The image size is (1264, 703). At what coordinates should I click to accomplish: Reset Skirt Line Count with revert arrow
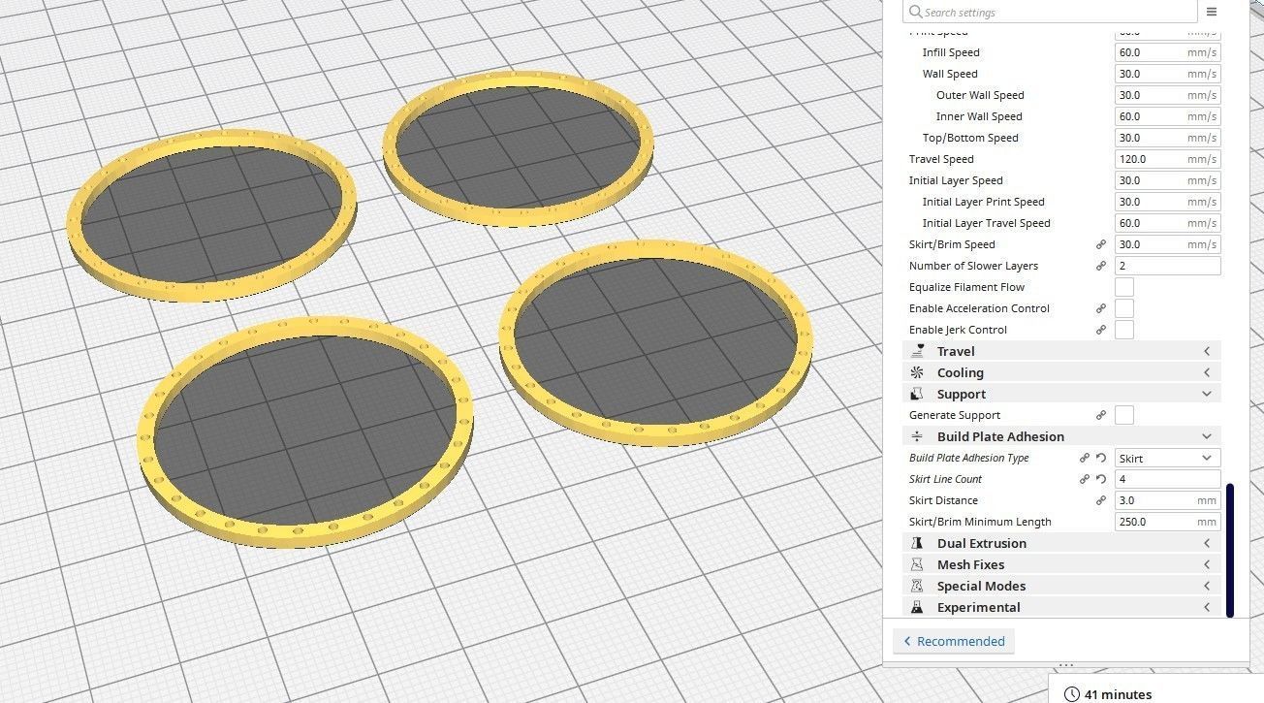tap(1101, 479)
